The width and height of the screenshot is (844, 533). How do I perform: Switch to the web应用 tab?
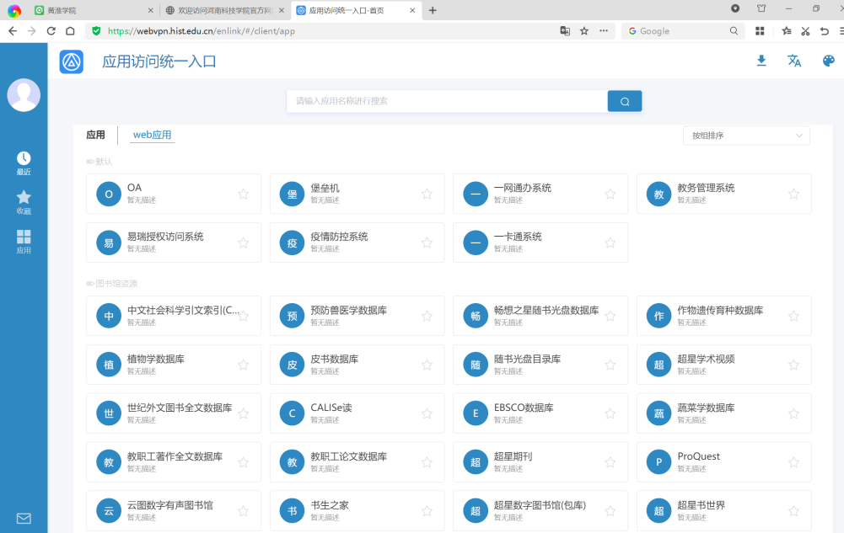click(152, 135)
